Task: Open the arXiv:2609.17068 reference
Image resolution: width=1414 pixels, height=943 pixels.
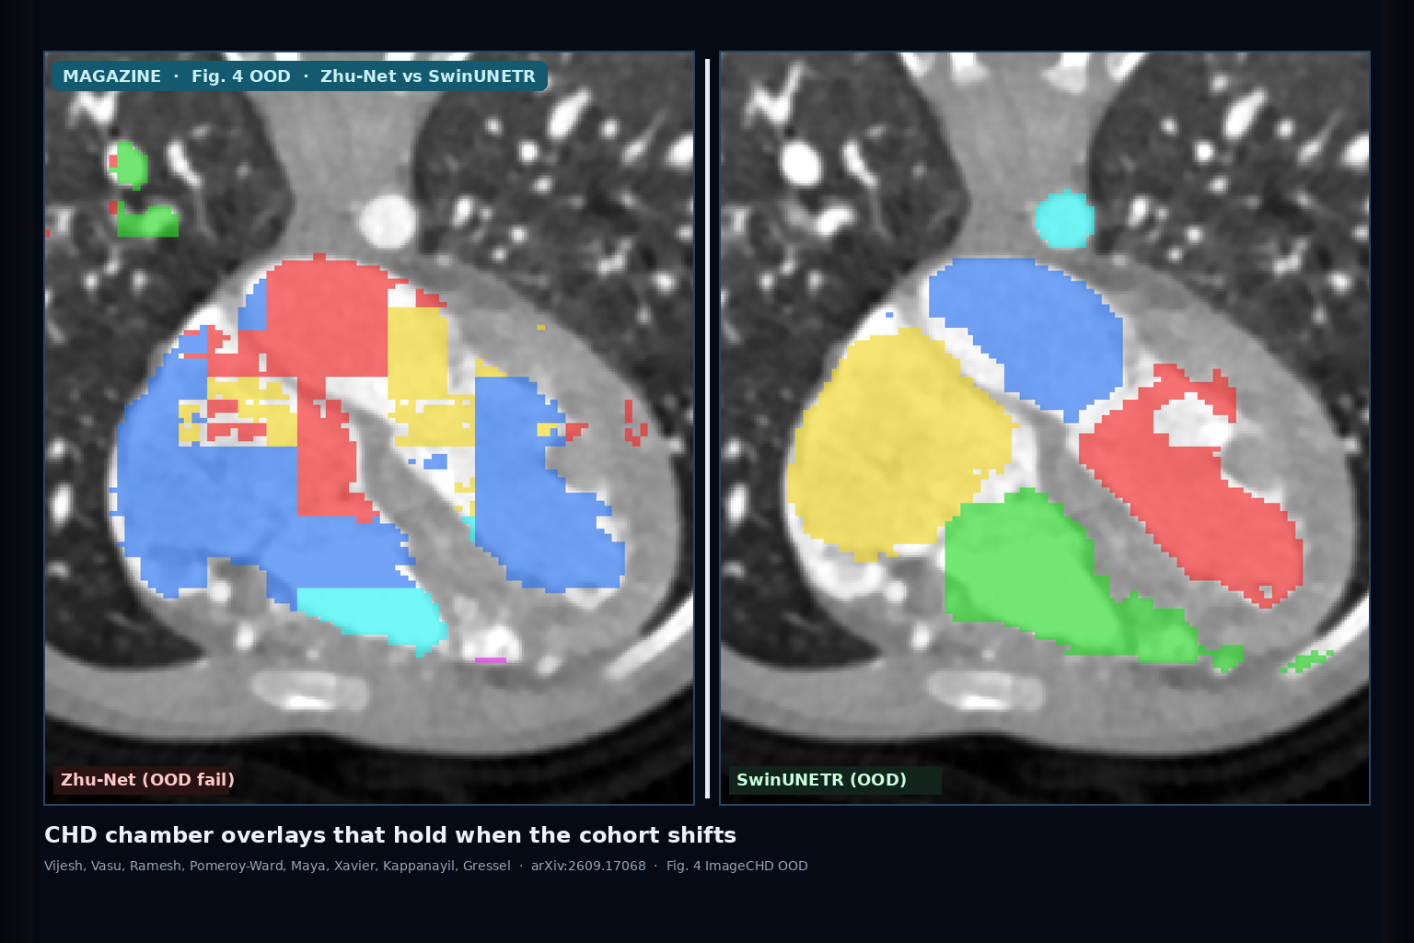Action: pyautogui.click(x=588, y=866)
